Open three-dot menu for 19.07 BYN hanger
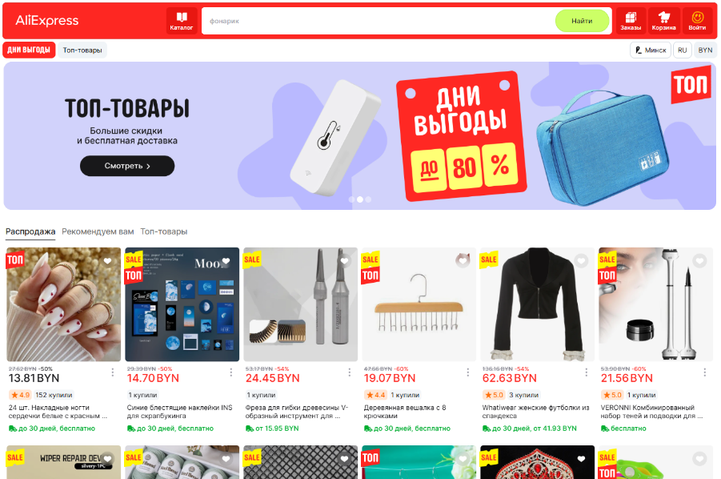 click(467, 372)
